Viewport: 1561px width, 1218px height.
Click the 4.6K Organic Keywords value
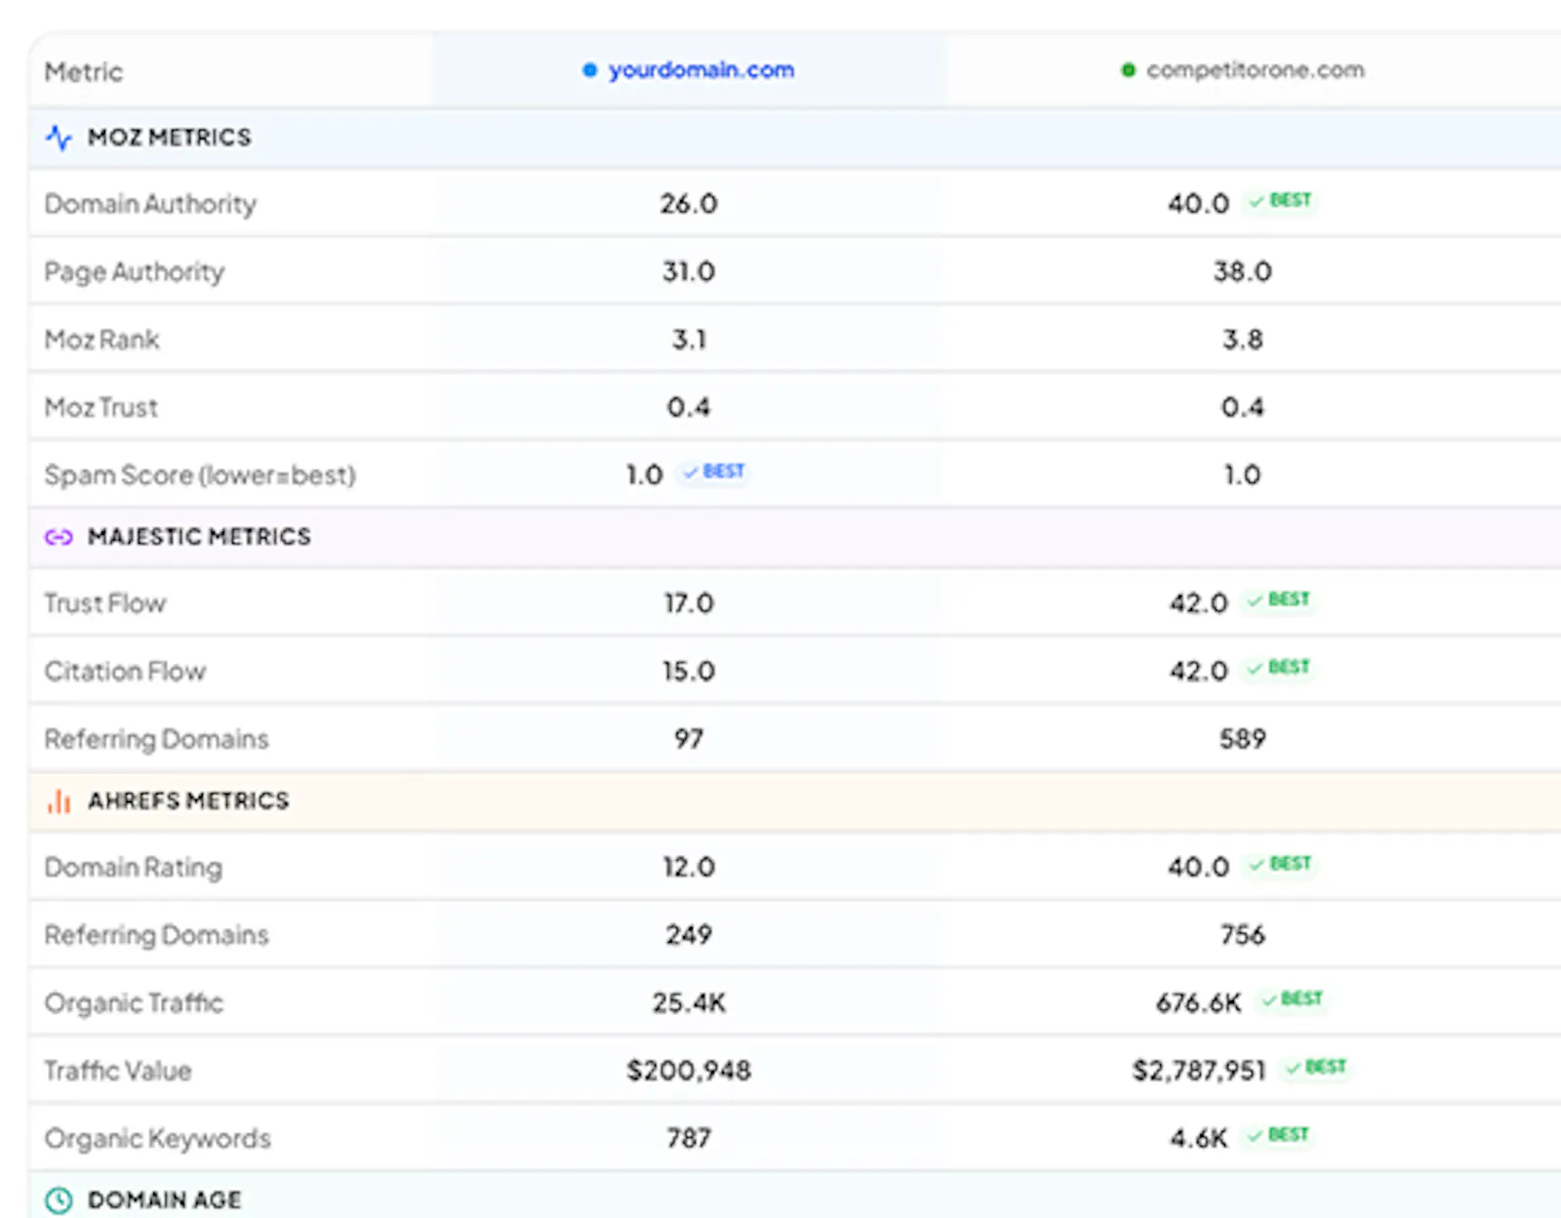[x=1199, y=1139]
